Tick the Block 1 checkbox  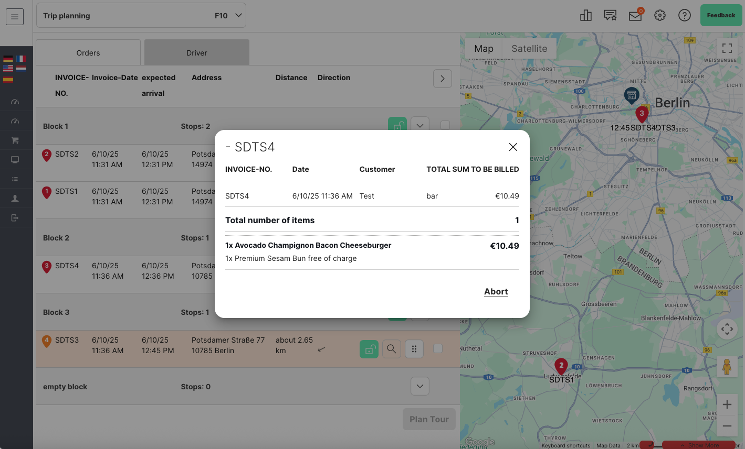point(445,125)
